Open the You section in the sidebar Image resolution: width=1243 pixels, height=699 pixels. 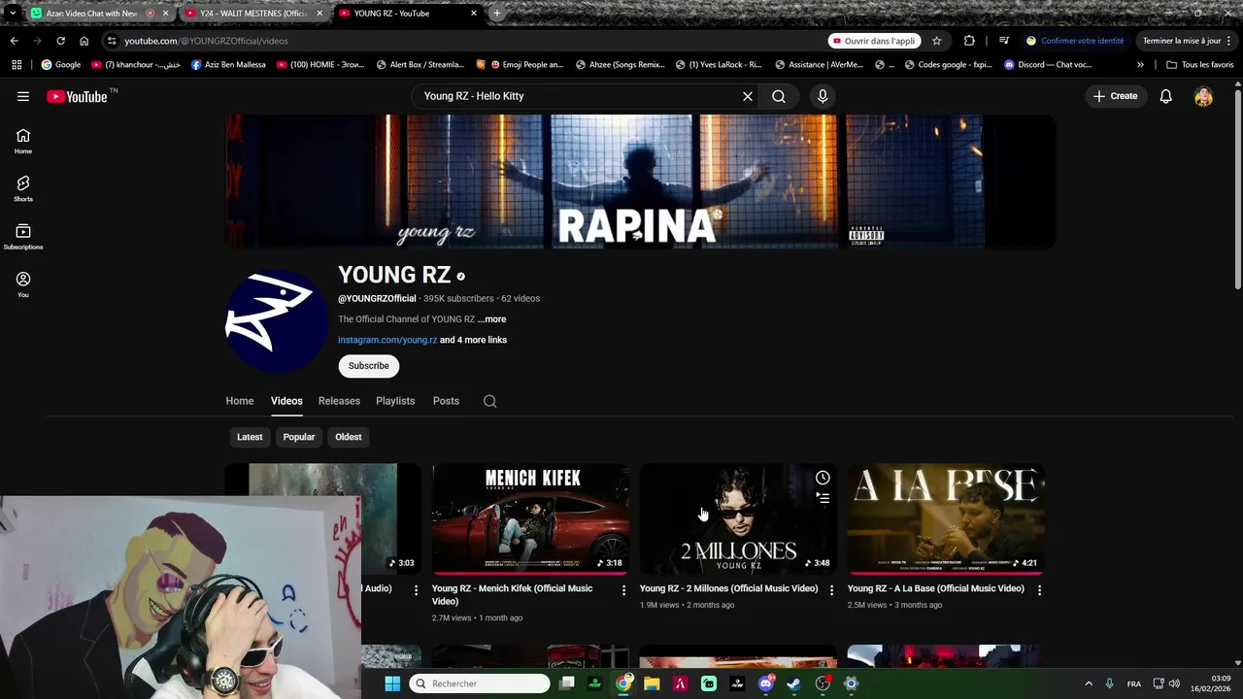click(x=23, y=284)
